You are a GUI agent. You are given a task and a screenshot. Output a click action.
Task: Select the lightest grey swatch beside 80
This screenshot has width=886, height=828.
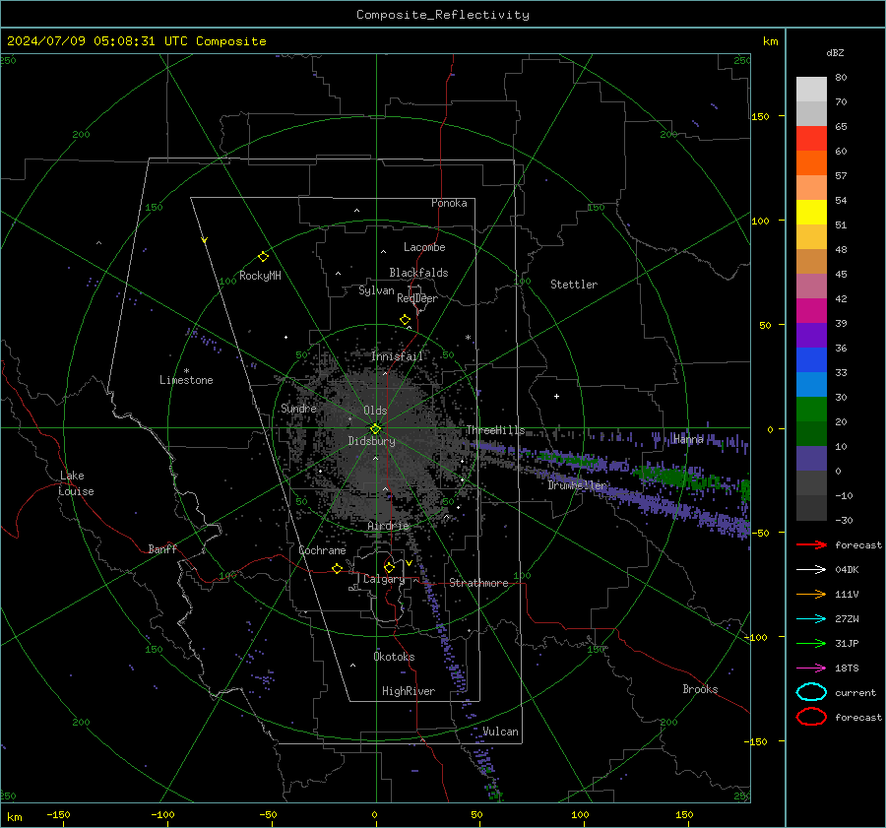811,90
